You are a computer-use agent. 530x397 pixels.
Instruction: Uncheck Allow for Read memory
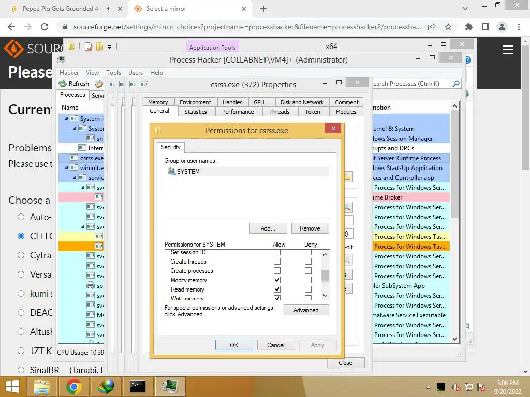click(277, 289)
